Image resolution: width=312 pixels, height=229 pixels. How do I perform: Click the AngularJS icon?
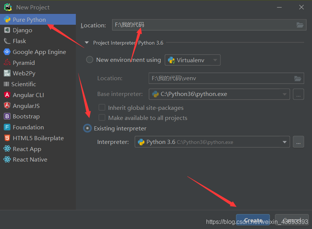pos(7,105)
